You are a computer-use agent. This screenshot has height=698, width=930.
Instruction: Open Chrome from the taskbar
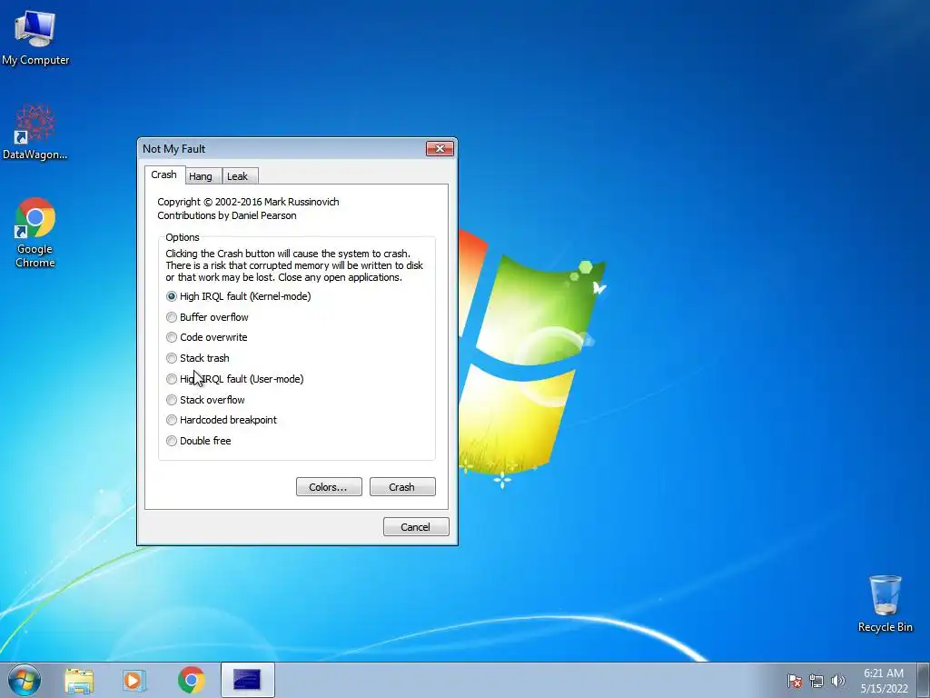click(191, 680)
